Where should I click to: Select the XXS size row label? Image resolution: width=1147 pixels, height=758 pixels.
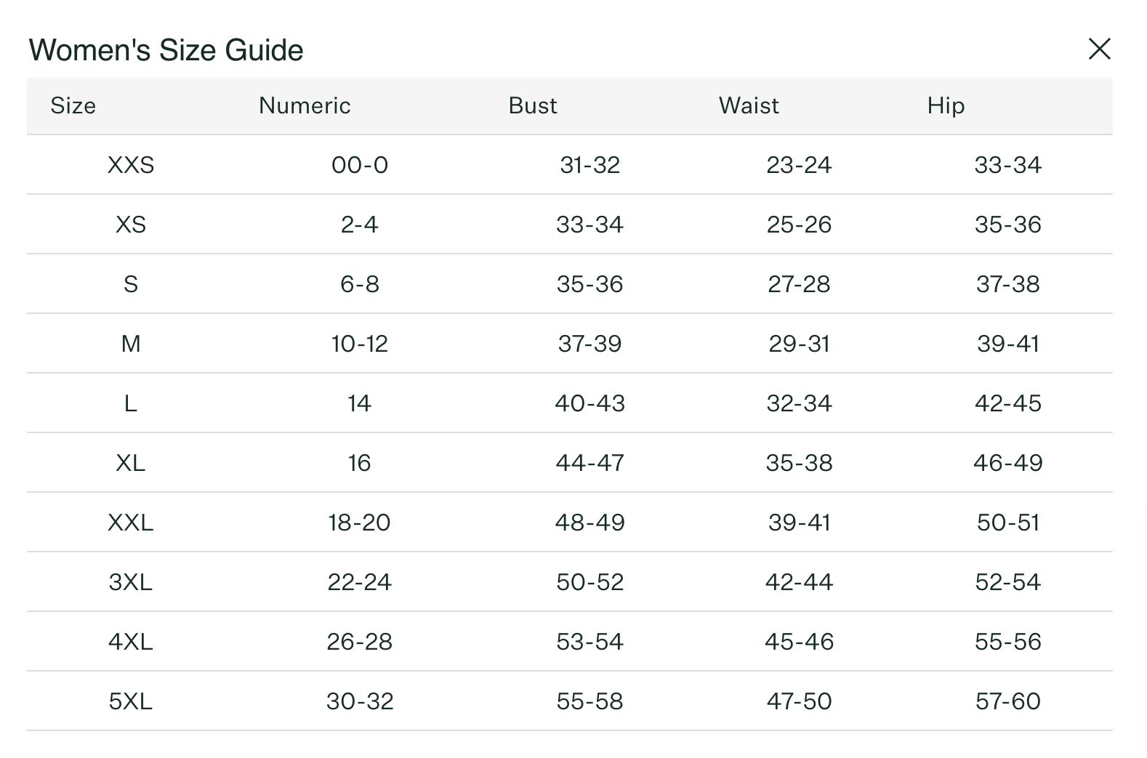(x=131, y=165)
